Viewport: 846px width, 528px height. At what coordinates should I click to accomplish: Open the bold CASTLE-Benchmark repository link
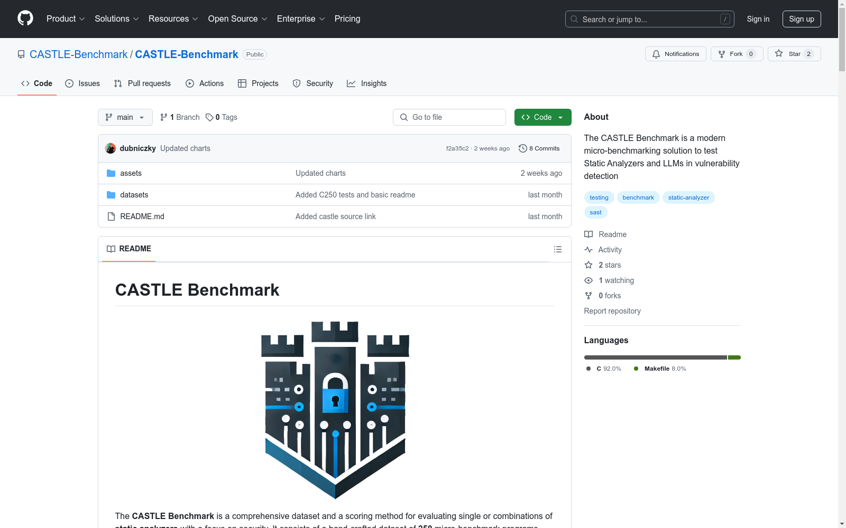click(x=187, y=54)
